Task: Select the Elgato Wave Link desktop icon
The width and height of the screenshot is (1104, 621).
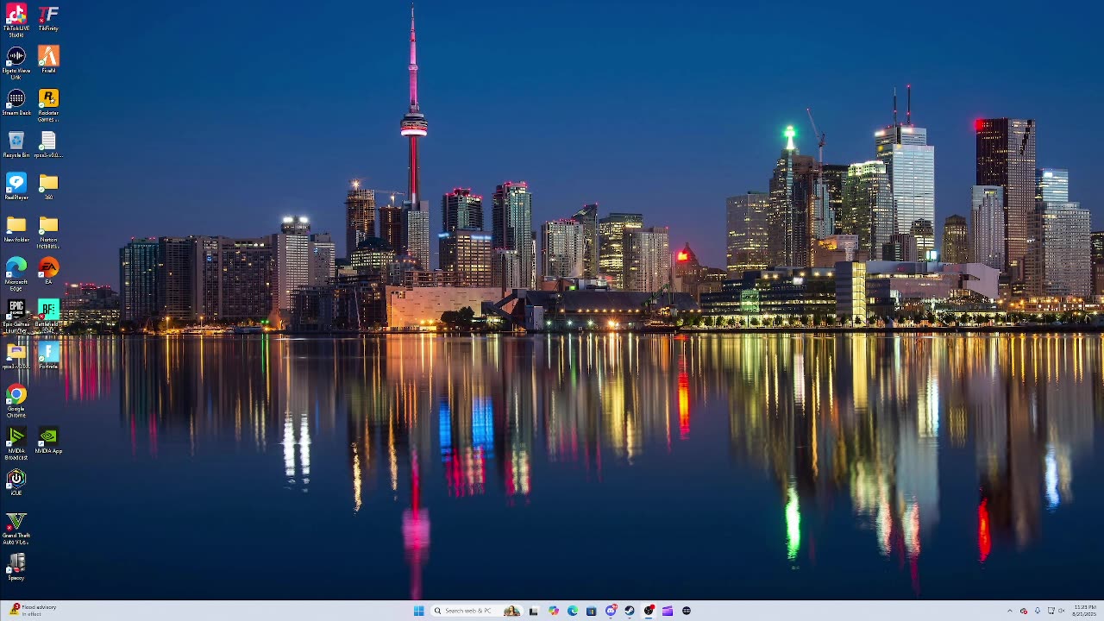Action: click(16, 63)
